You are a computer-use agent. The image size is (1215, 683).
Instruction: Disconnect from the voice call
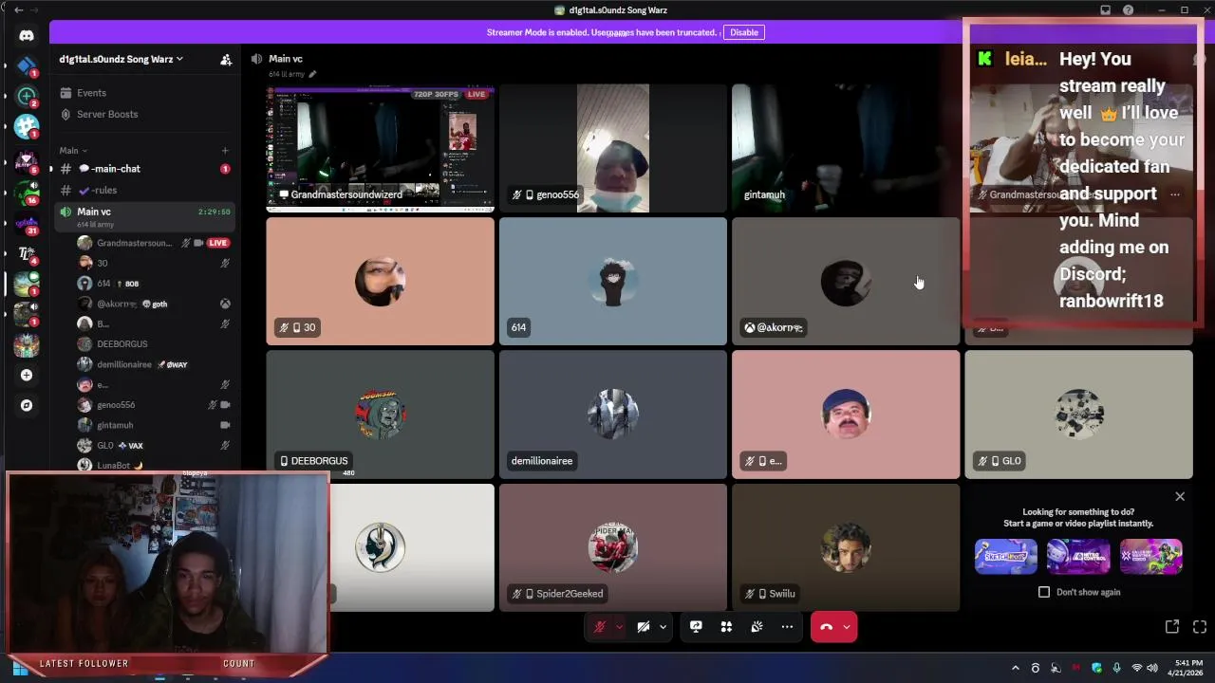tap(826, 627)
